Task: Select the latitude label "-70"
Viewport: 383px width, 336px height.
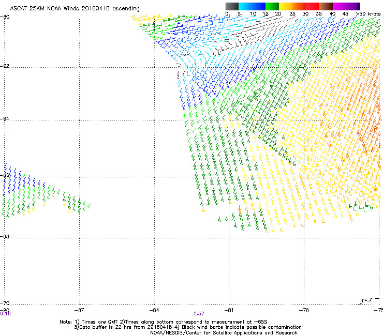Action: (x=5, y=303)
